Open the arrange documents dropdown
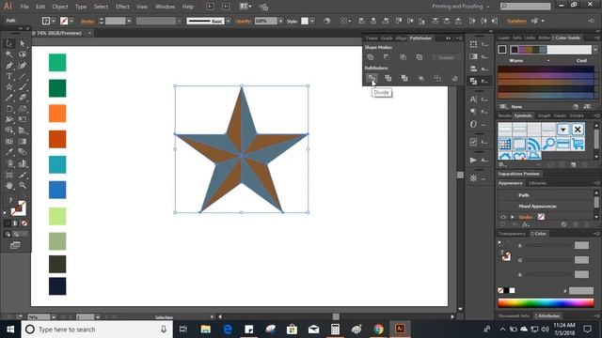This screenshot has height=338, width=602. [x=246, y=7]
